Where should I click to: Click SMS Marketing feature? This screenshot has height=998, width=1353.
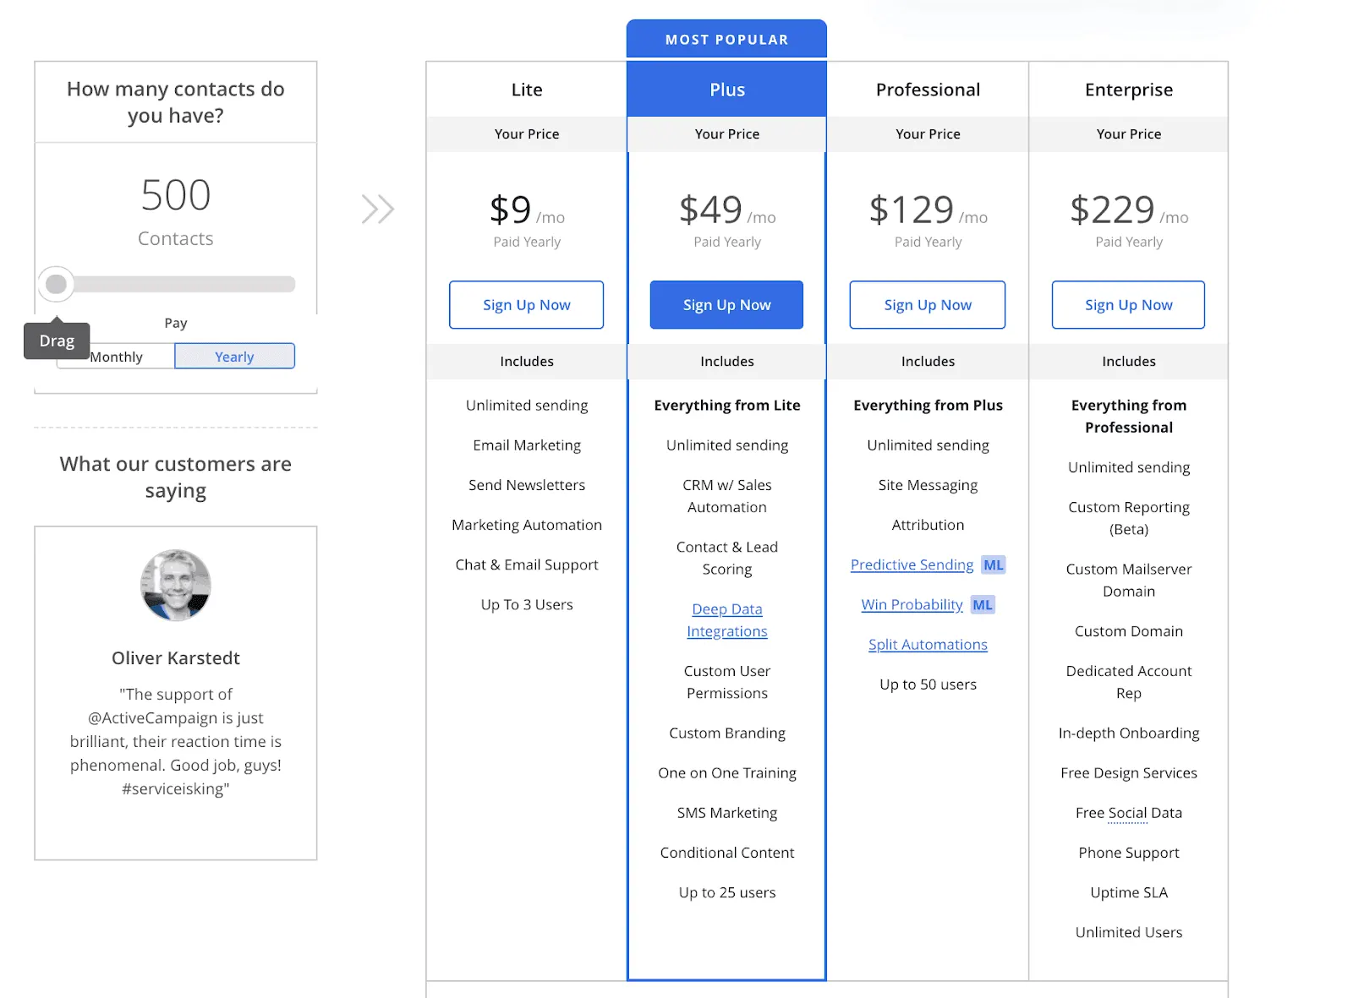727,812
